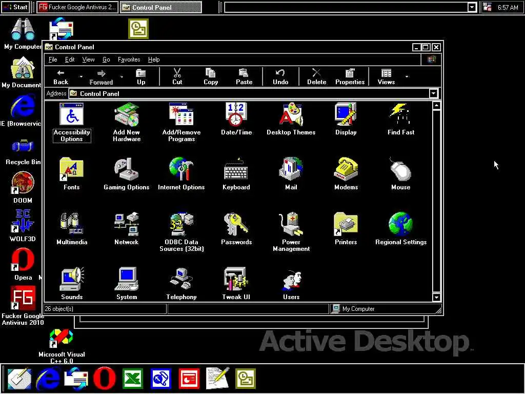Select the Keyboard icon
Image resolution: width=525 pixels, height=394 pixels.
click(x=236, y=174)
